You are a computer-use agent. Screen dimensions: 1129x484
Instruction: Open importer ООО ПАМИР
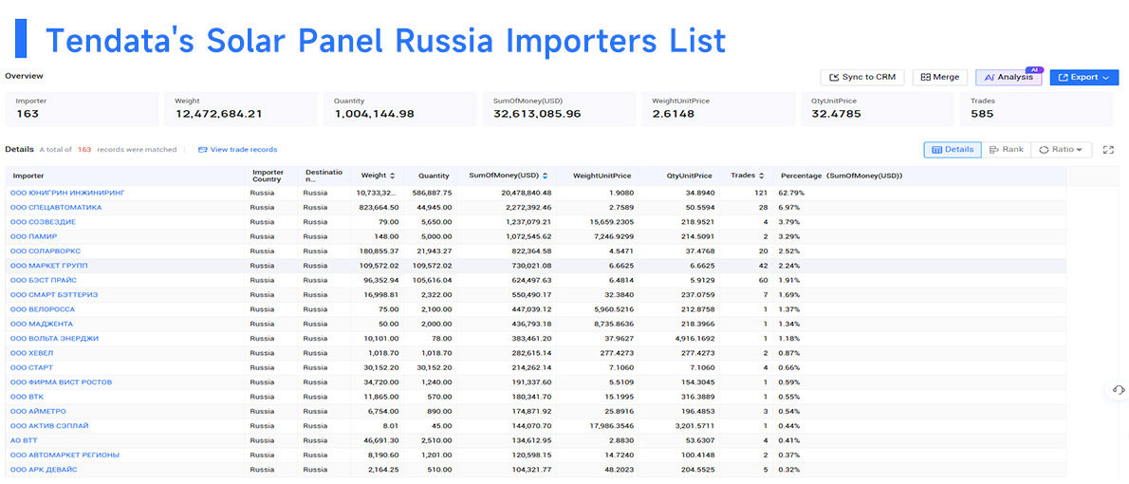34,236
